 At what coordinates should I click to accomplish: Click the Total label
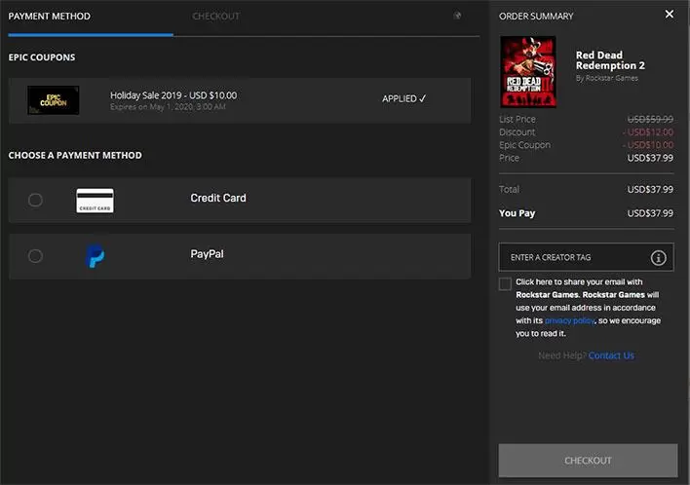[x=509, y=190]
